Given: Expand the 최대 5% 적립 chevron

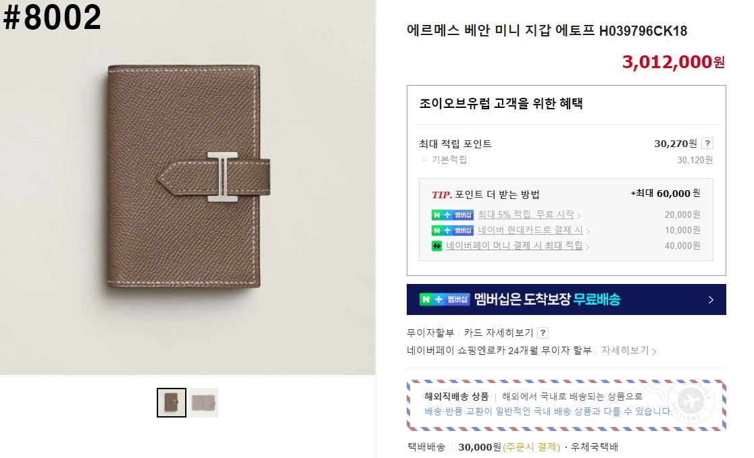Looking at the screenshot, I should click(x=578, y=216).
